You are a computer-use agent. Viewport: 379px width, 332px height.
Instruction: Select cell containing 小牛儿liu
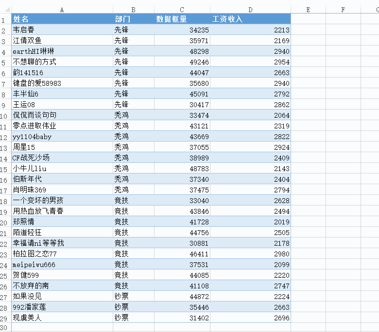point(62,168)
